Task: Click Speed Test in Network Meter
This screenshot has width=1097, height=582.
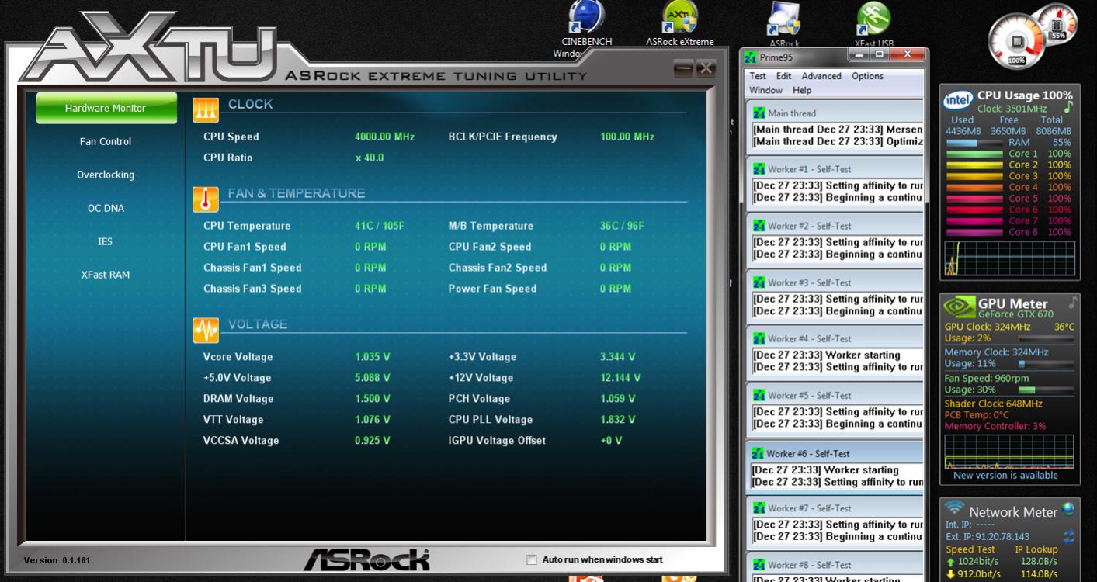Action: [x=970, y=549]
